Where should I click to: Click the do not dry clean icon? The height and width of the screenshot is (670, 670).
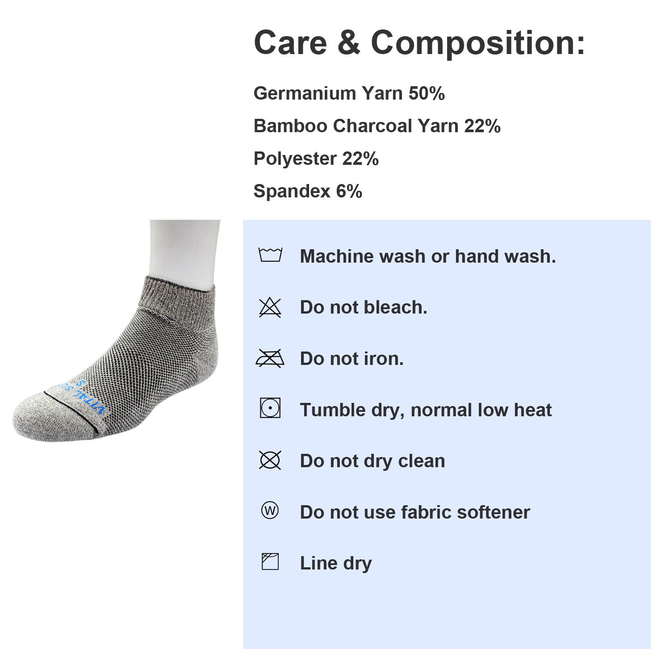[x=270, y=460]
